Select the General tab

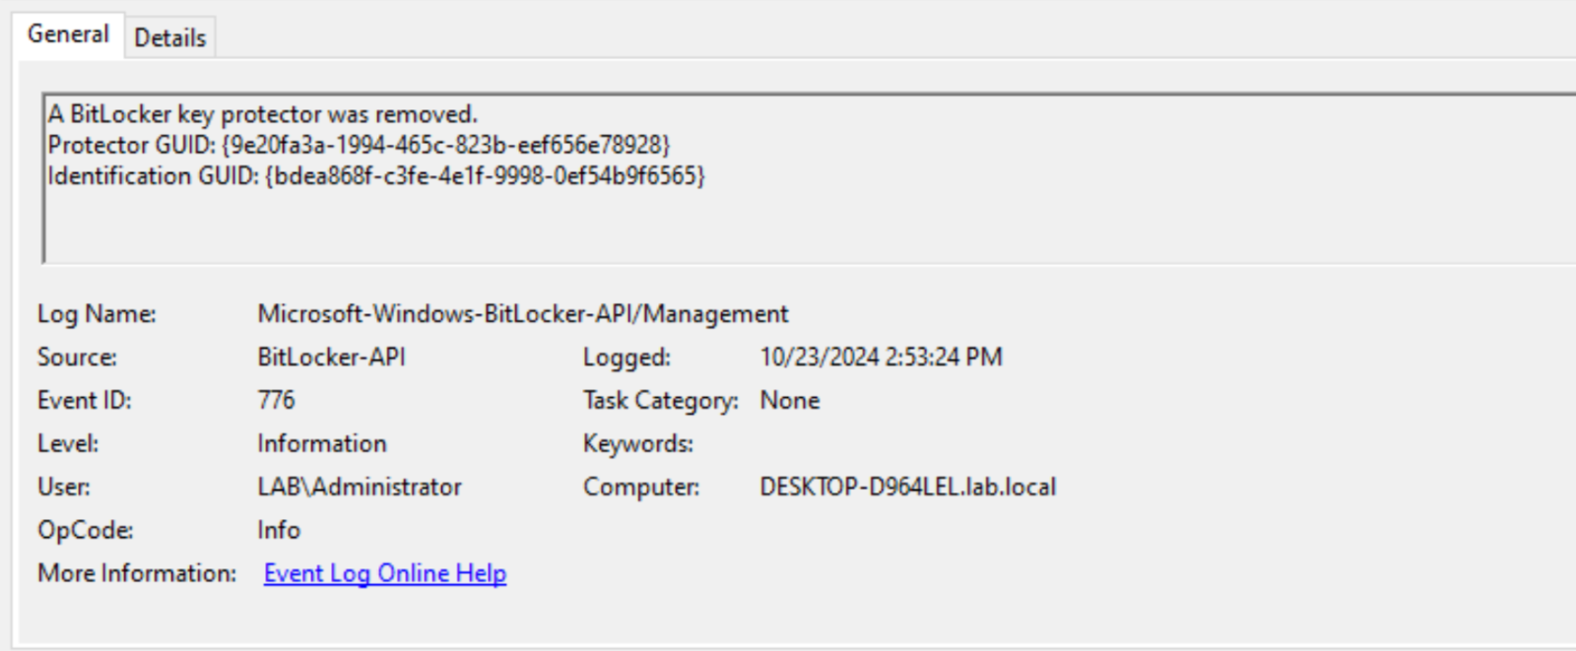pos(68,34)
